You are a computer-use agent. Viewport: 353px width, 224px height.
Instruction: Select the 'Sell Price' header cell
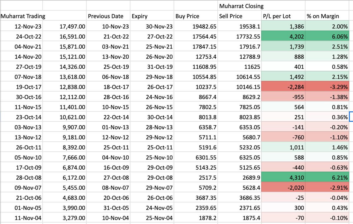point(239,16)
